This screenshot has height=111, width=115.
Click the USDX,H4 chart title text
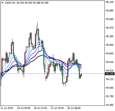tap(10, 3)
